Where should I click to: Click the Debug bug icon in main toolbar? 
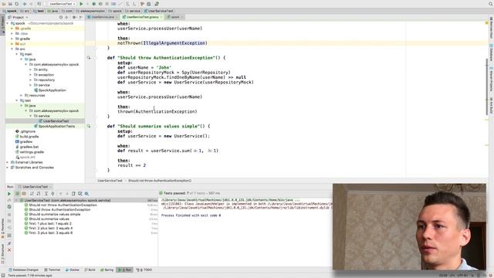tap(94, 4)
